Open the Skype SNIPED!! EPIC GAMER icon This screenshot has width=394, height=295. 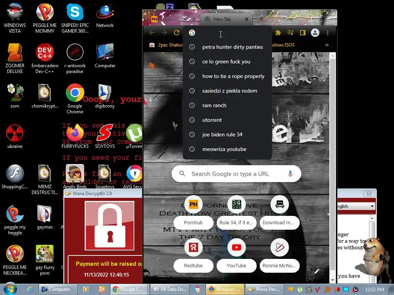point(75,18)
